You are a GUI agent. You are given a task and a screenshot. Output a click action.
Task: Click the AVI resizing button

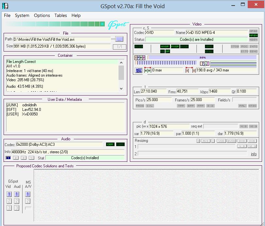[x=206, y=141]
